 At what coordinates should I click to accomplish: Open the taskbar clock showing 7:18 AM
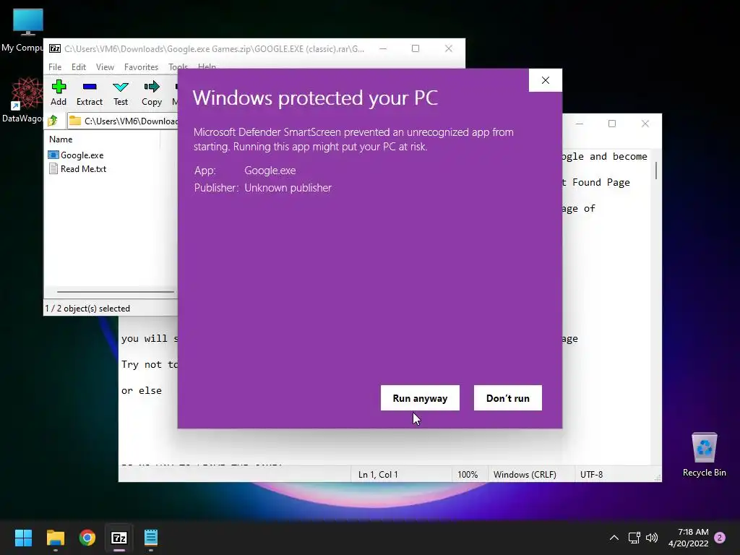pos(689,538)
